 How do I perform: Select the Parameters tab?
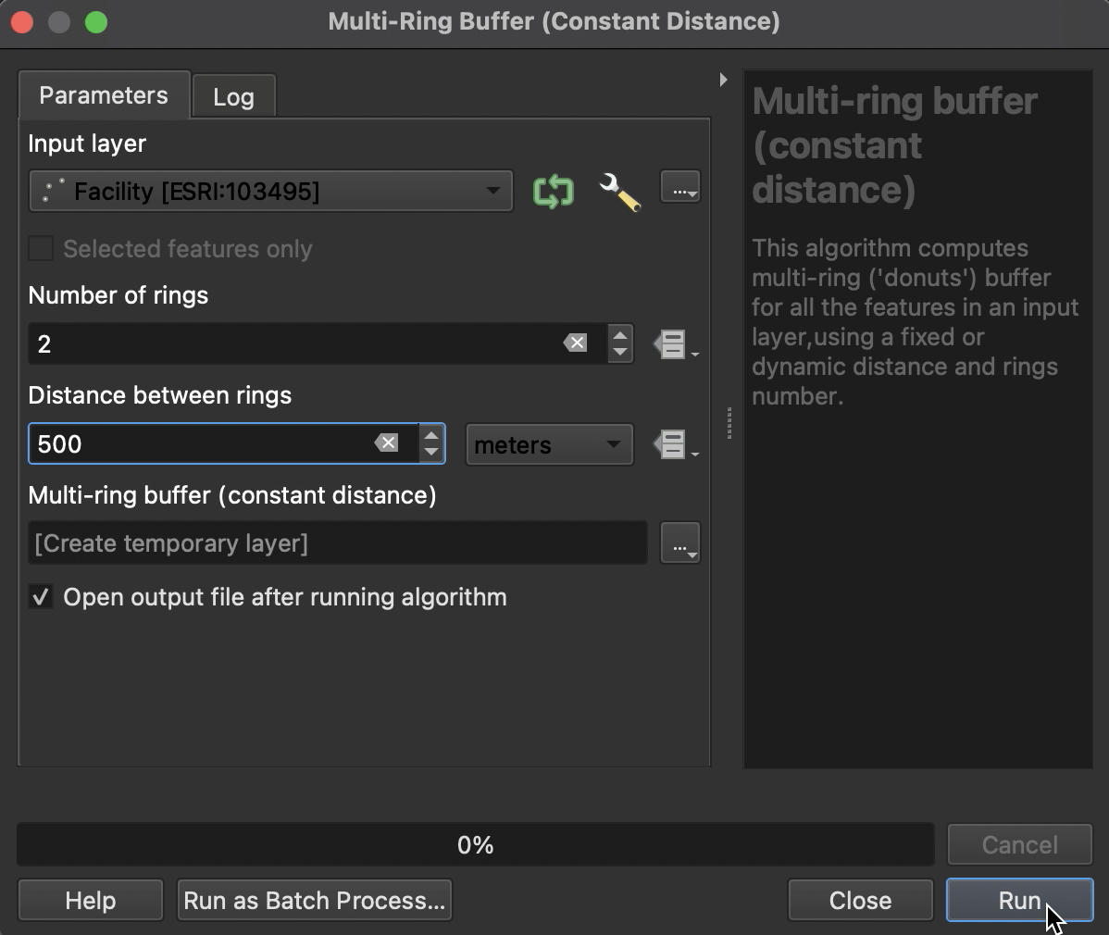click(103, 95)
